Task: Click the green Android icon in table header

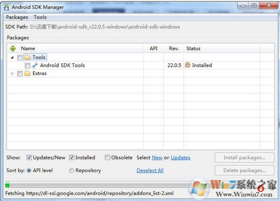Action: coord(13,49)
